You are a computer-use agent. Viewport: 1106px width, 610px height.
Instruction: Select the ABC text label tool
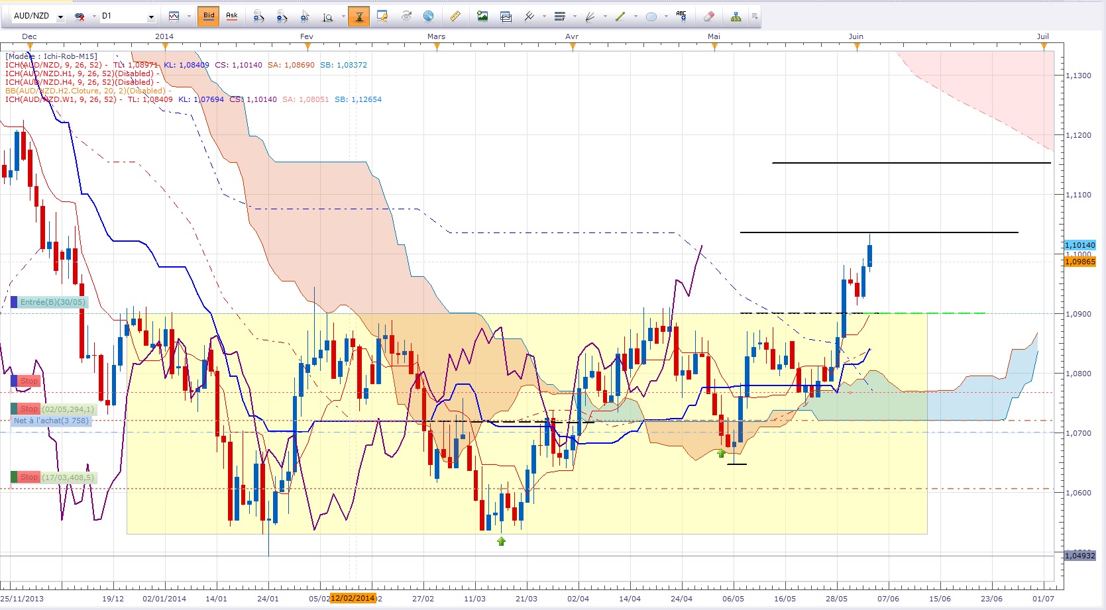681,17
